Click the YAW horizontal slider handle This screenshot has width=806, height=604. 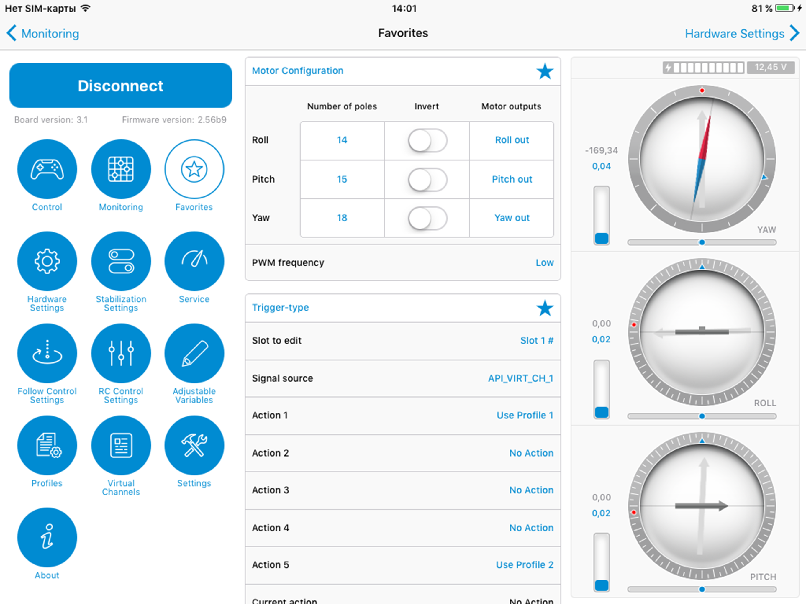702,242
